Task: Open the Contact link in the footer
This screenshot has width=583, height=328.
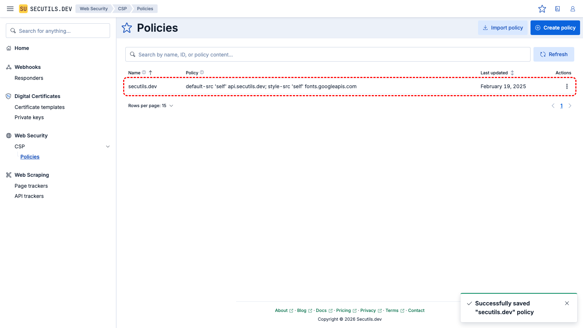Action: tap(416, 310)
